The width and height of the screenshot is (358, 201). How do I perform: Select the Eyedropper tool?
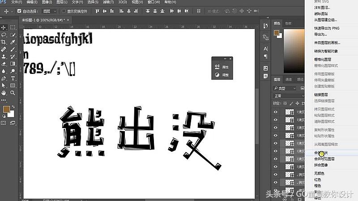pyautogui.click(x=13, y=42)
